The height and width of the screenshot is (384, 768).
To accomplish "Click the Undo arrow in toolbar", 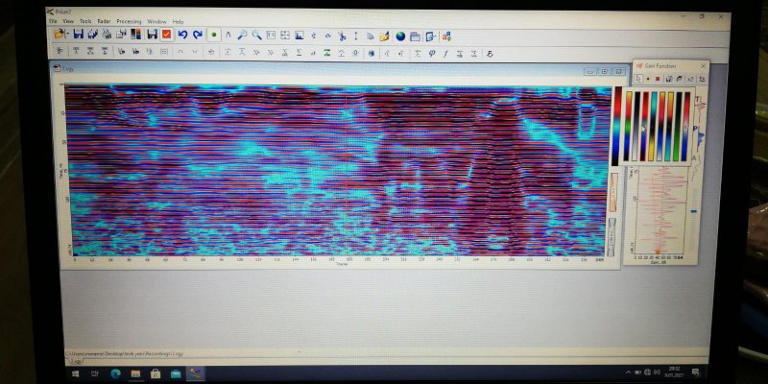I will [x=182, y=35].
